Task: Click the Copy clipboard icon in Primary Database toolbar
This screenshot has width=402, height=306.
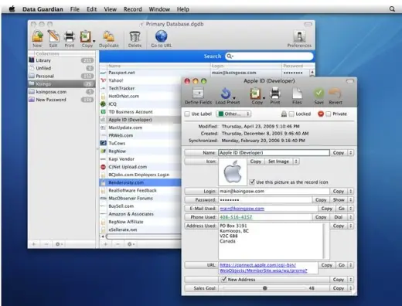Action: 86,36
